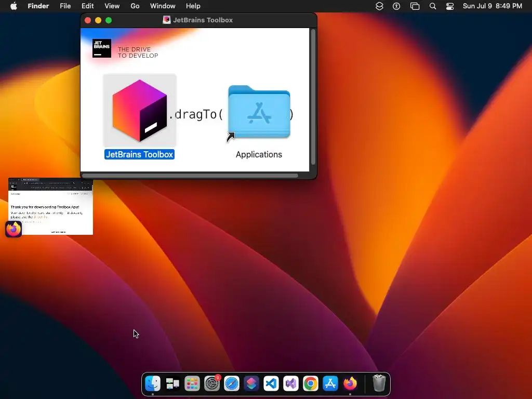Open the Apple menu
532x399 pixels.
point(14,6)
